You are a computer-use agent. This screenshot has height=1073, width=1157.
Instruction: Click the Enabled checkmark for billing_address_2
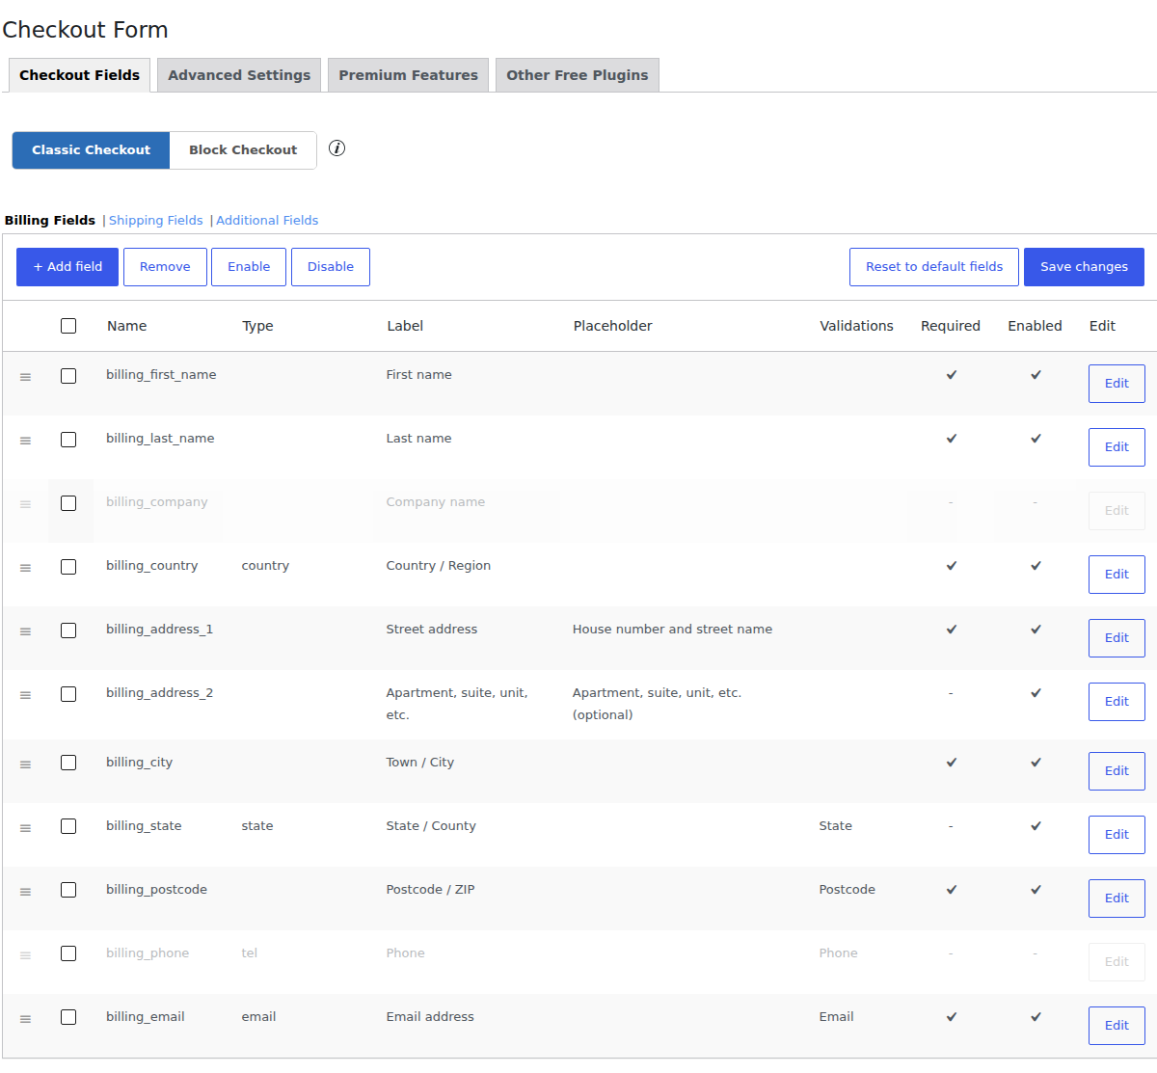(1036, 693)
